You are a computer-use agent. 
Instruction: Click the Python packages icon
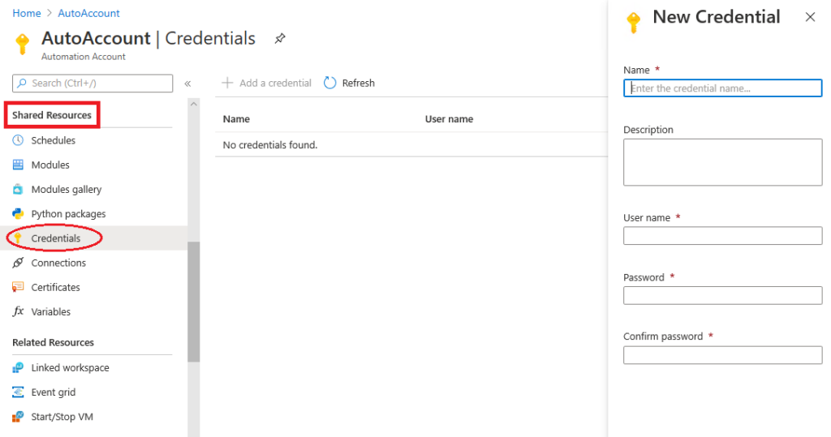18,213
